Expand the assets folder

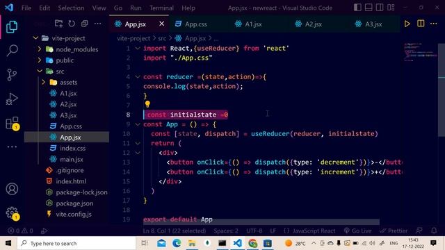click(x=43, y=82)
